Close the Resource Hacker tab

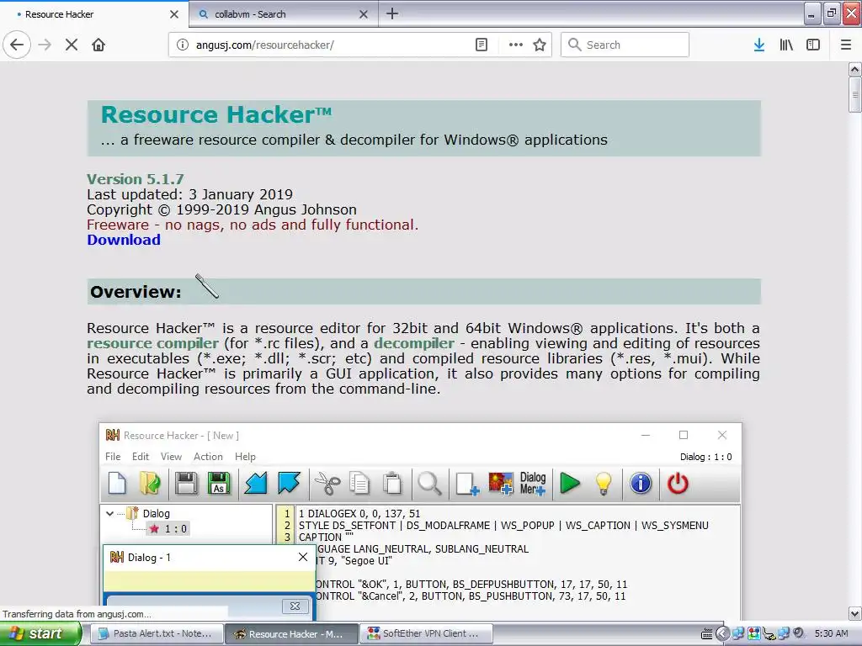pos(174,14)
